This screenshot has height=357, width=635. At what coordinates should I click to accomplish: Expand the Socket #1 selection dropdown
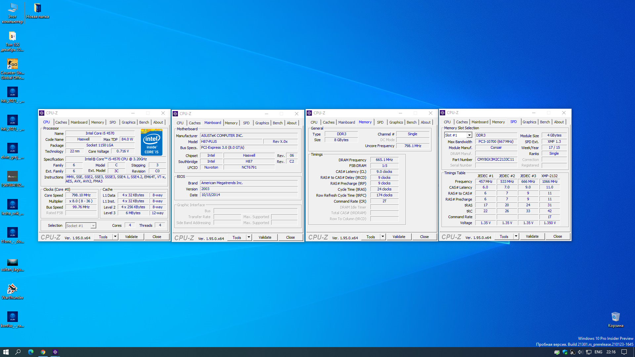coord(93,225)
